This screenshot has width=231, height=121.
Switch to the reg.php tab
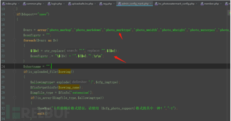[107, 4]
